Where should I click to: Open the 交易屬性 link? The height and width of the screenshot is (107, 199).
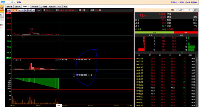[x=181, y=2]
